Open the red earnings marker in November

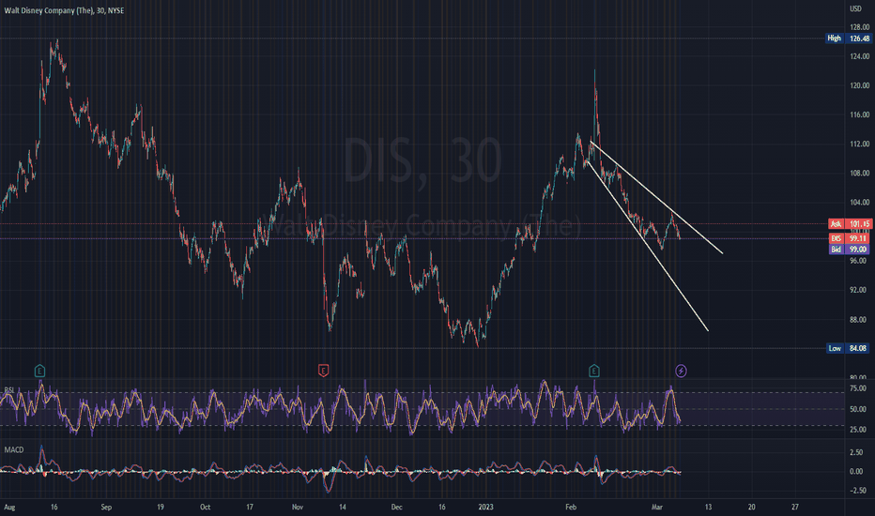click(x=323, y=371)
